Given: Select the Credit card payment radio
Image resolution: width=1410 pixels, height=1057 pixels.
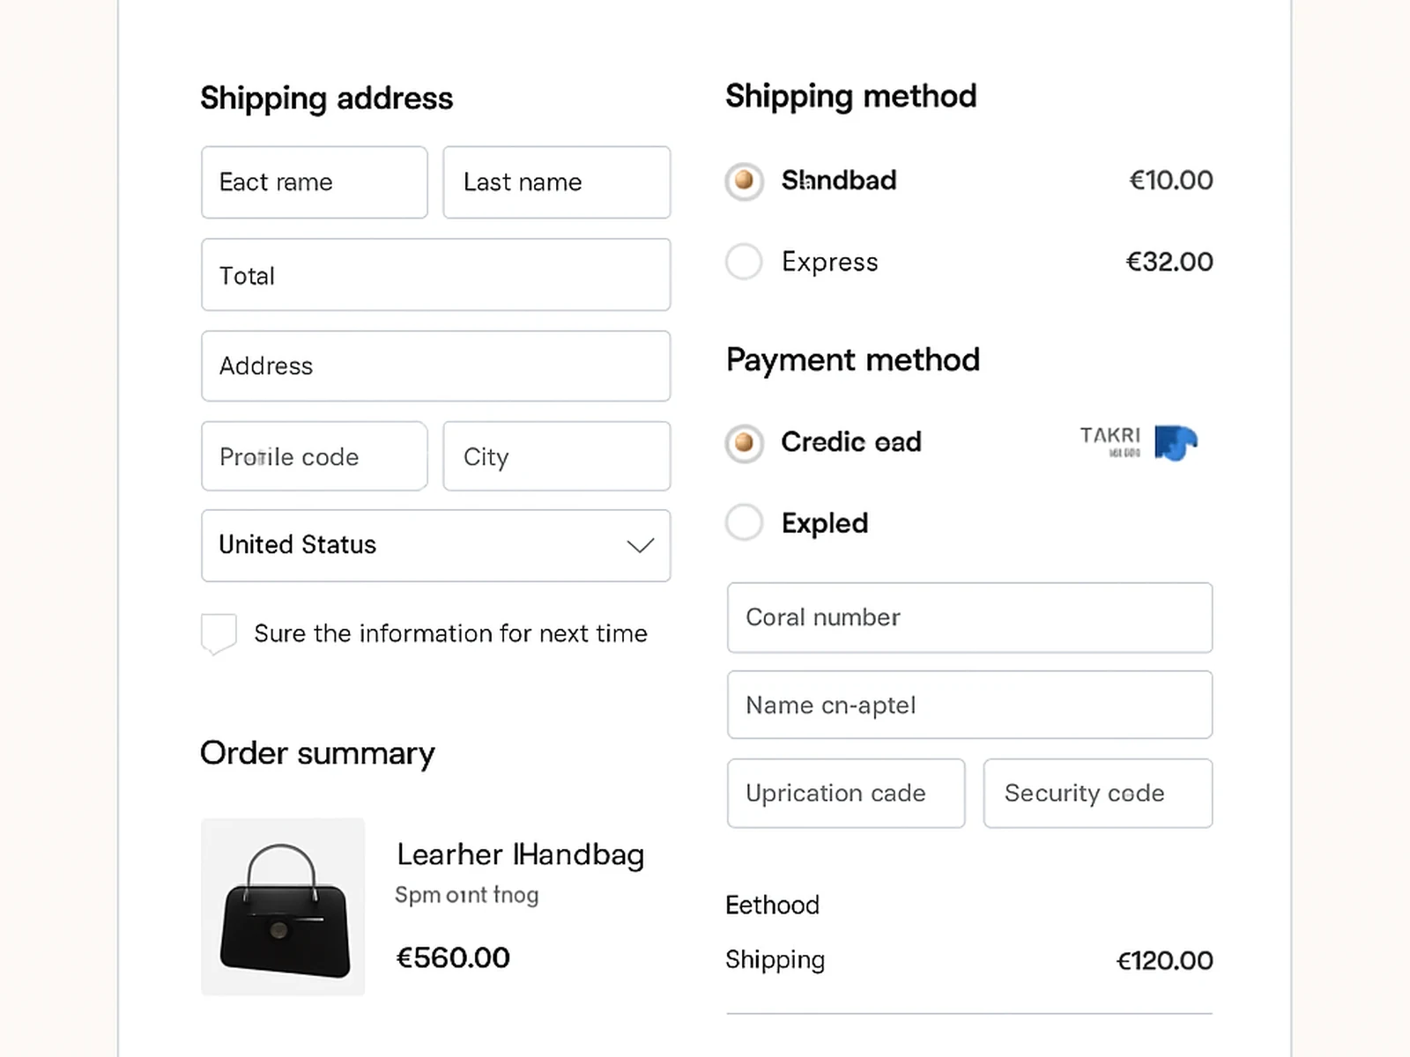Looking at the screenshot, I should point(744,443).
